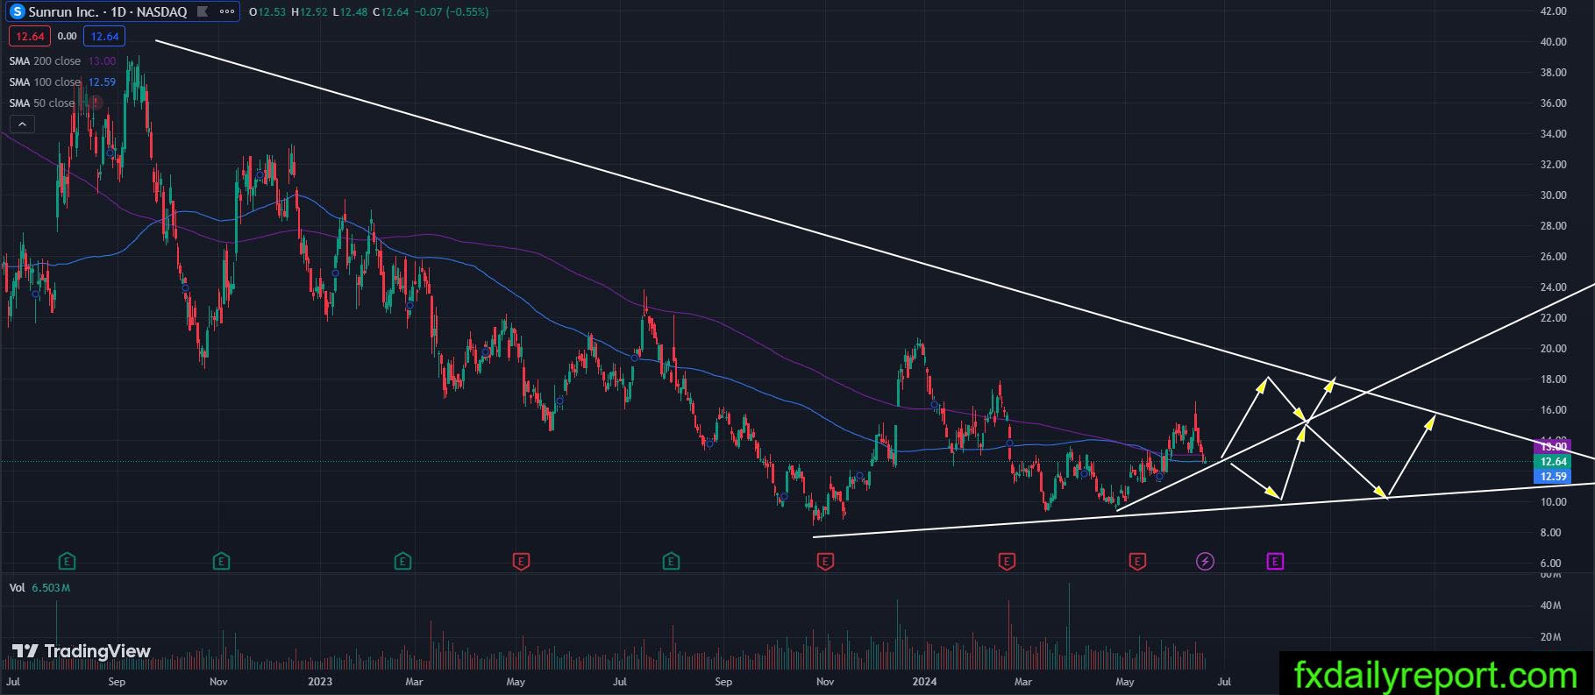
Task: Open the purple upcoming earnings E marker
Action: pyautogui.click(x=1275, y=561)
